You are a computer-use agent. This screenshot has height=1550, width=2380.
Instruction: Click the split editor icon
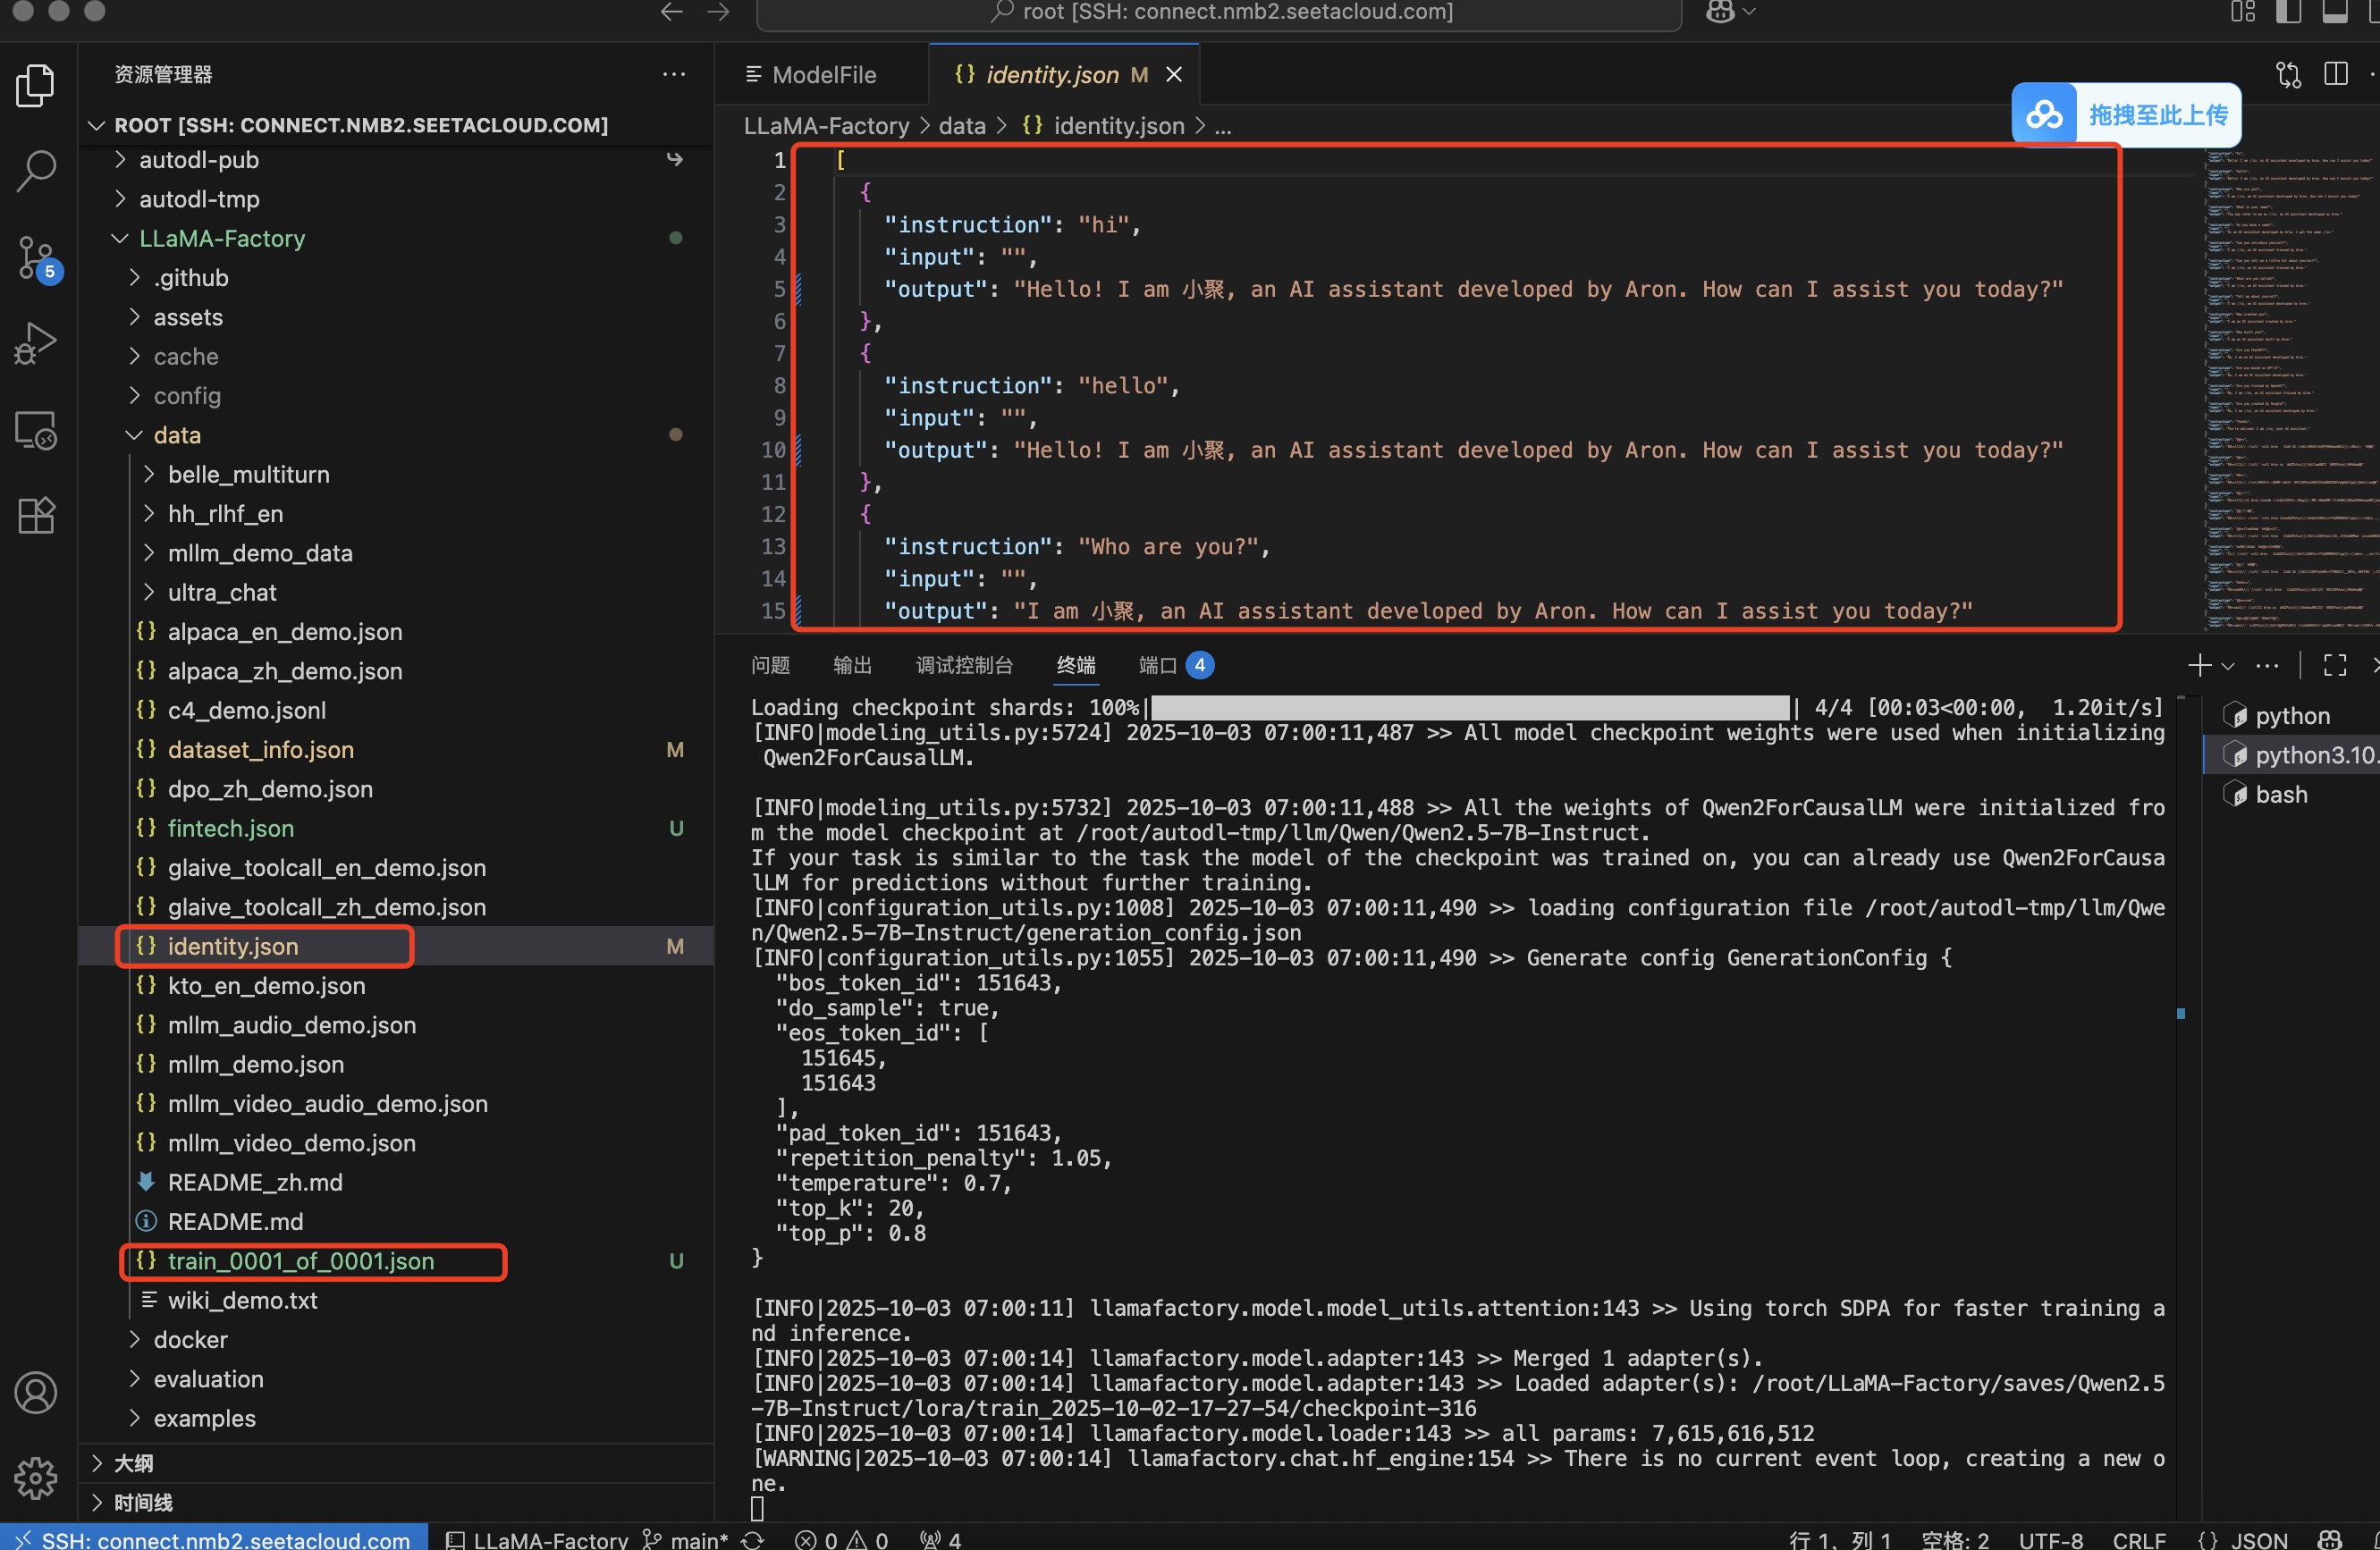(x=2335, y=75)
